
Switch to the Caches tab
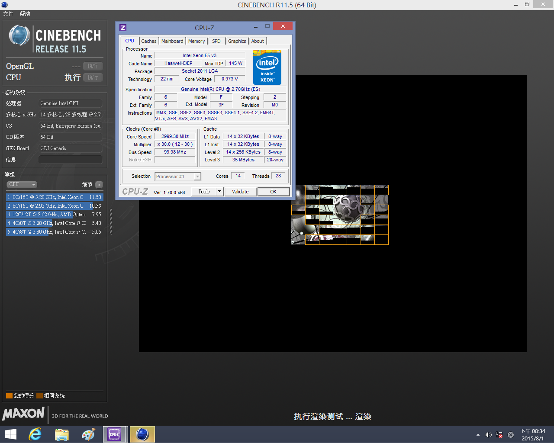coord(149,41)
